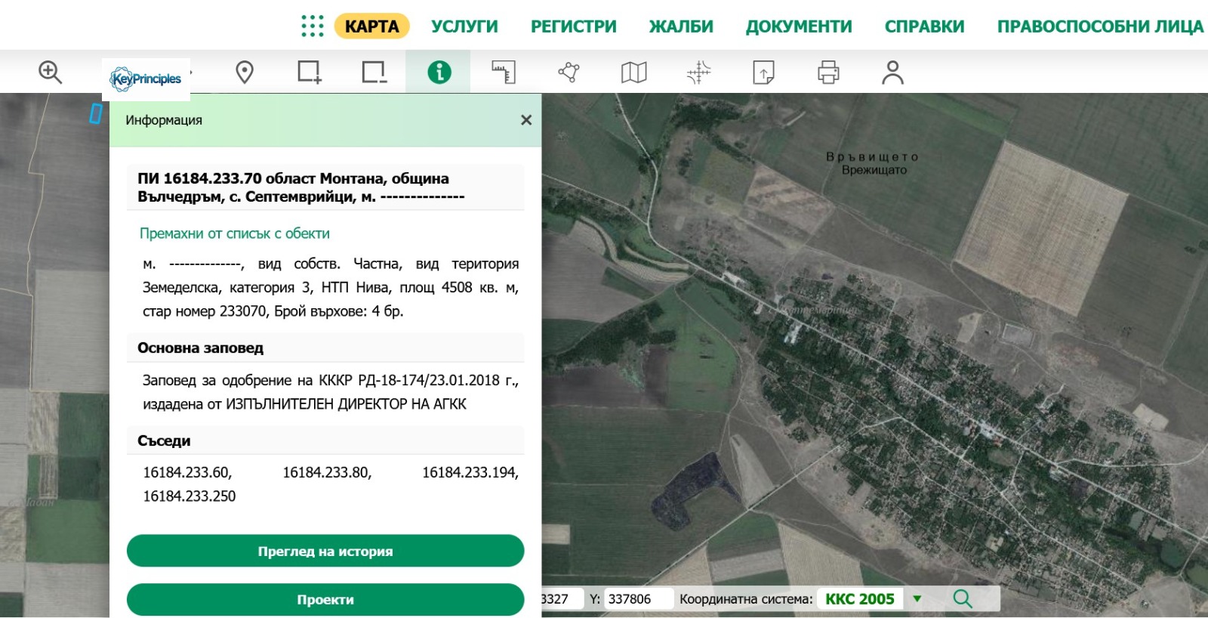Open the КАРТА tab
This screenshot has height=618, width=1208.
pos(371,26)
